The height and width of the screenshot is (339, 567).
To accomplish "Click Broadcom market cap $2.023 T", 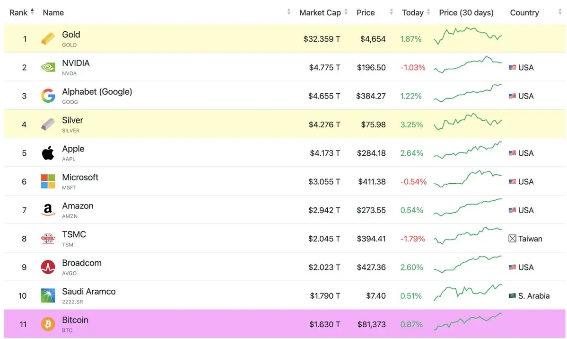I will [x=324, y=268].
